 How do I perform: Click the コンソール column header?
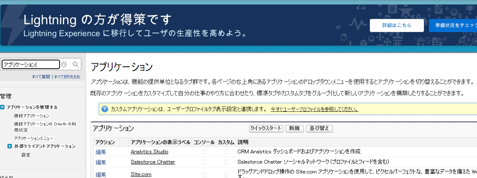204,142
